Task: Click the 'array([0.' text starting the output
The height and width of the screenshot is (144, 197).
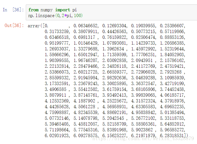Action: 38,26
